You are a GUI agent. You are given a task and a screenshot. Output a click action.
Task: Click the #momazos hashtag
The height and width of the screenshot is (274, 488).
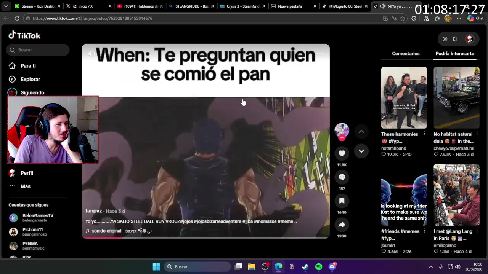point(265,221)
